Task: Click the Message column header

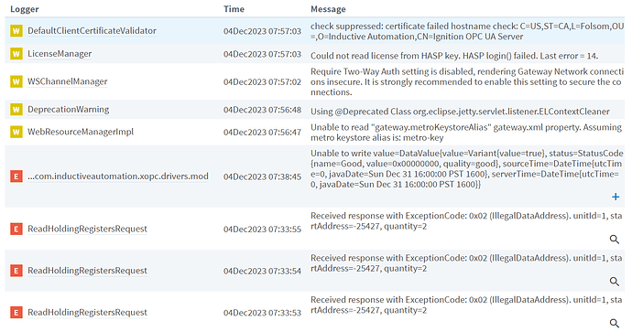Action: [328, 9]
